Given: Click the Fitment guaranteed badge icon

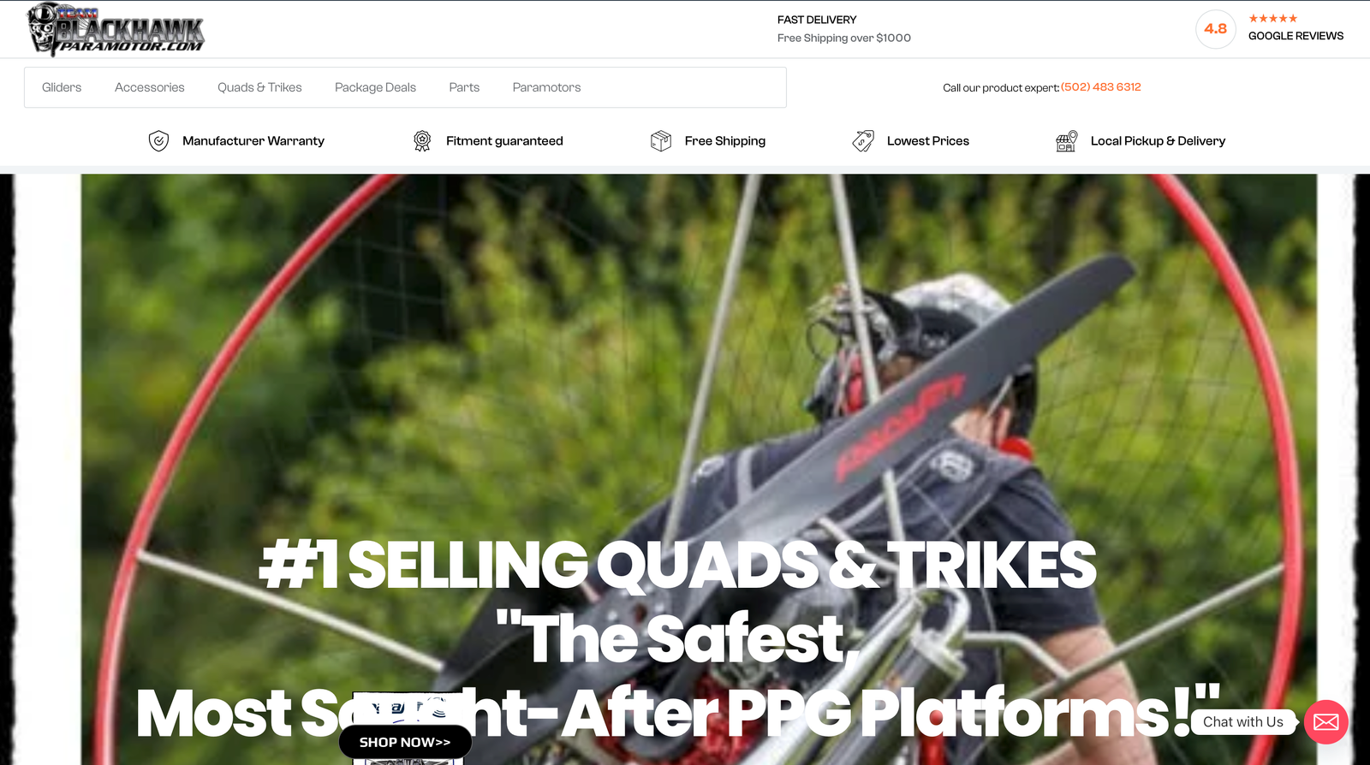Looking at the screenshot, I should (x=422, y=141).
